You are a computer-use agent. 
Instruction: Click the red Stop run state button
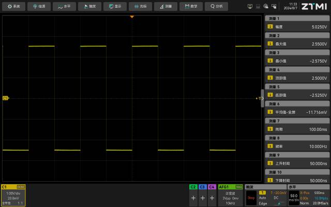251,198
